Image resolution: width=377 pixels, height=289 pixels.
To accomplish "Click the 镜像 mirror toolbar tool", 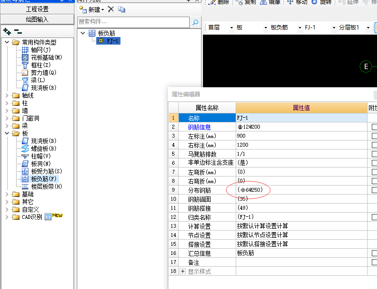I will pos(270,2).
